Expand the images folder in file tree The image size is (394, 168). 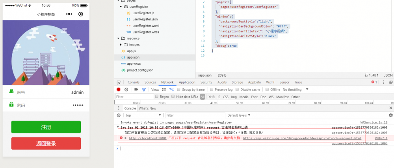tap(121, 45)
